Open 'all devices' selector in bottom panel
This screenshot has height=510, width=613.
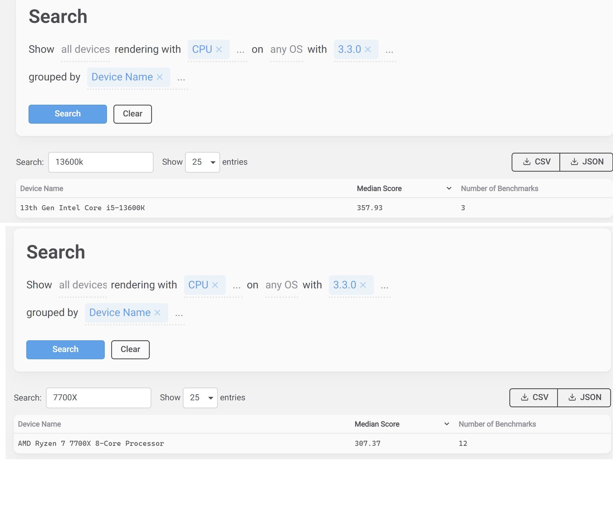(x=83, y=285)
